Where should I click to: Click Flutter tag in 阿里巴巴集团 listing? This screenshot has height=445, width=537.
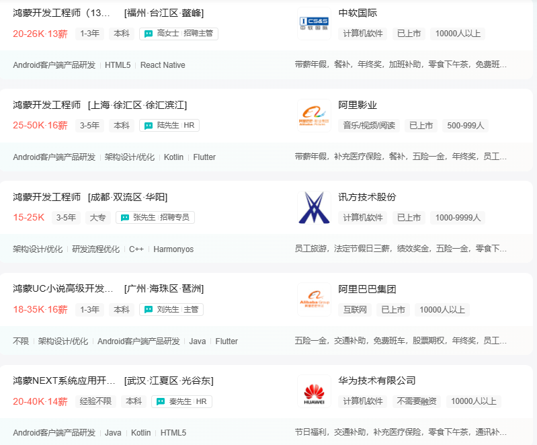pyautogui.click(x=226, y=341)
